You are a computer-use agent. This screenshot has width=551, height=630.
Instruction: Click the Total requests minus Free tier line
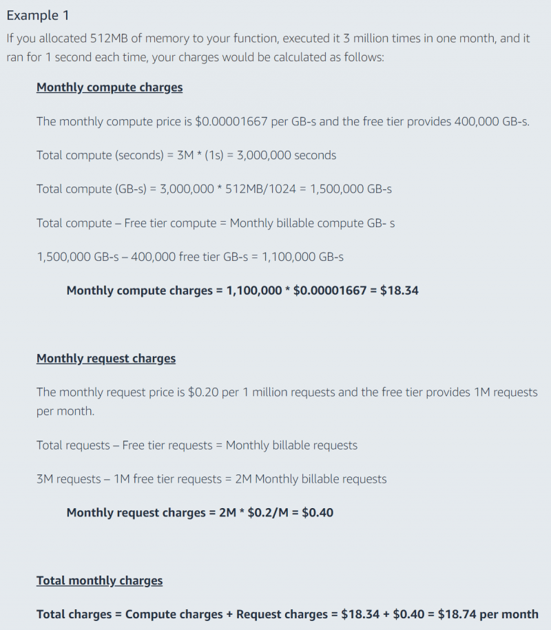197,445
